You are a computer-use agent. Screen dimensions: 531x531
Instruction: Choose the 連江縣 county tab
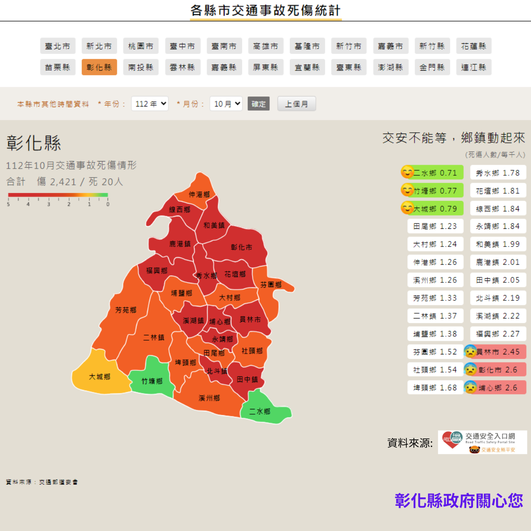[473, 67]
